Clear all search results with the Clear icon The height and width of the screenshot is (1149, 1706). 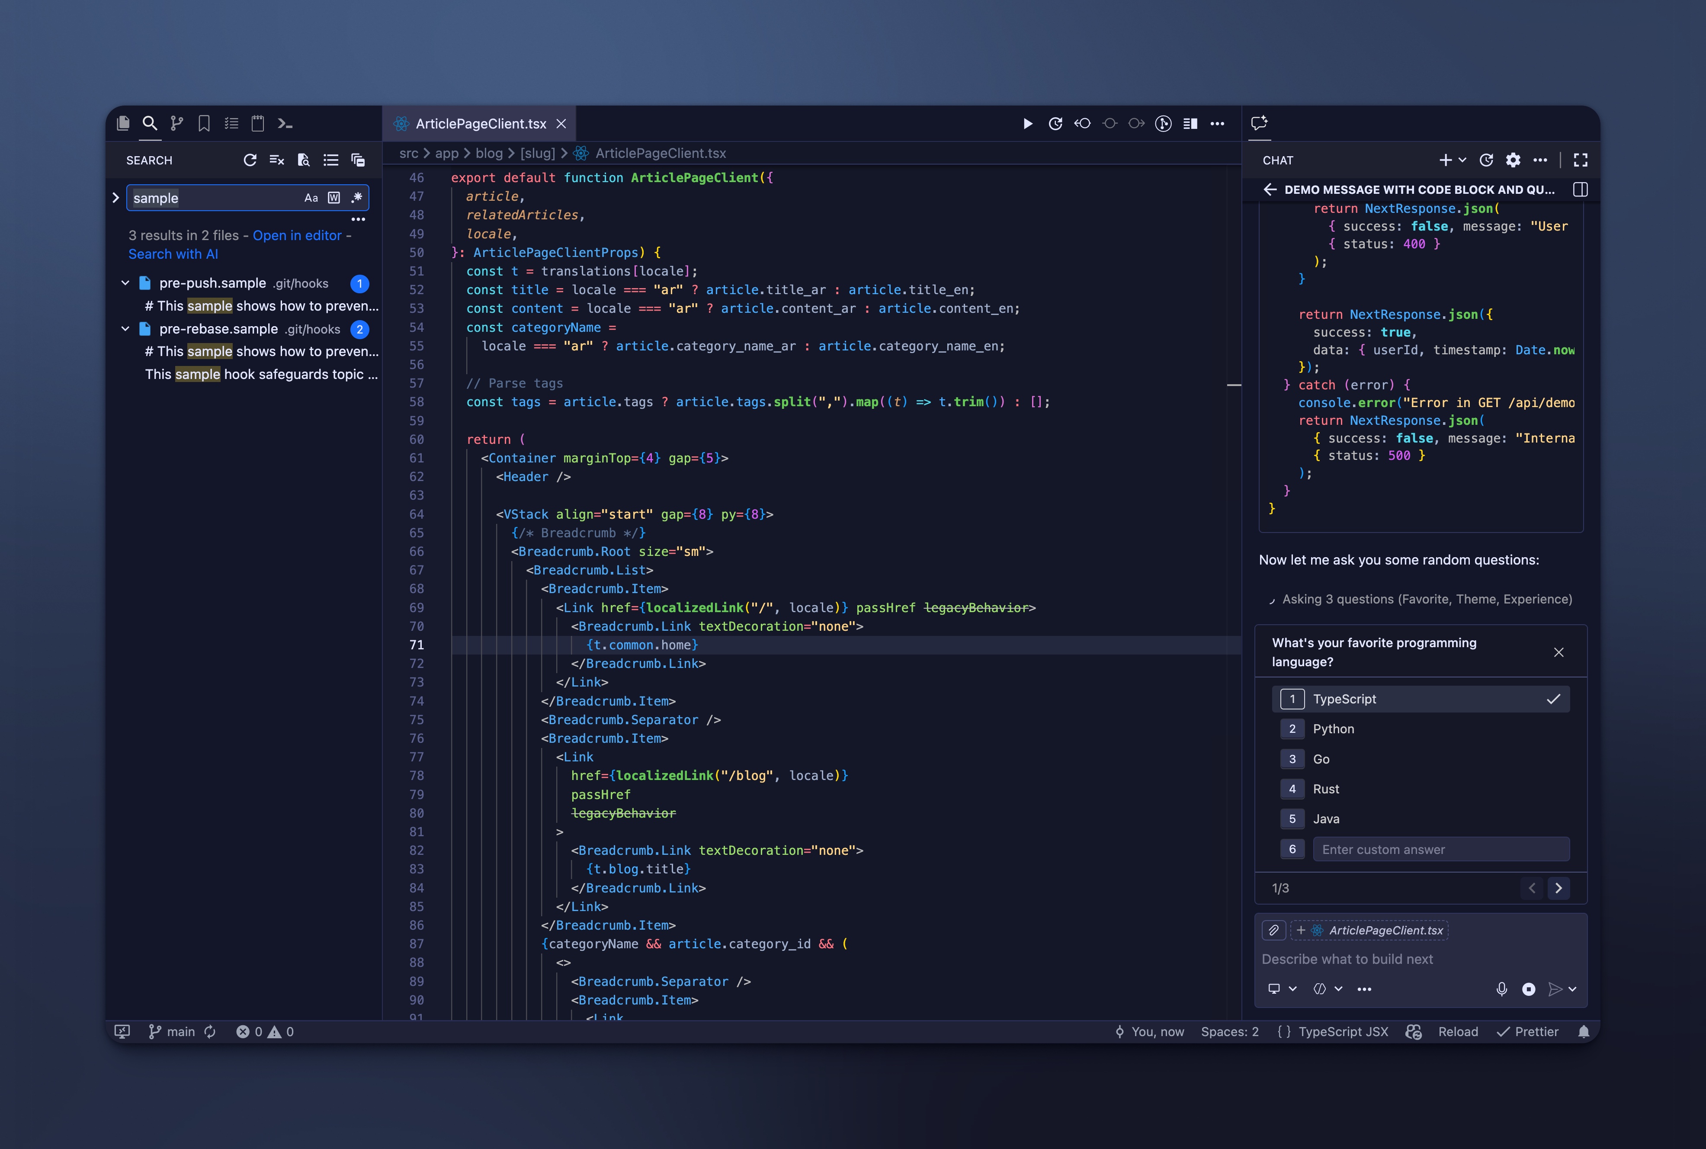(277, 160)
